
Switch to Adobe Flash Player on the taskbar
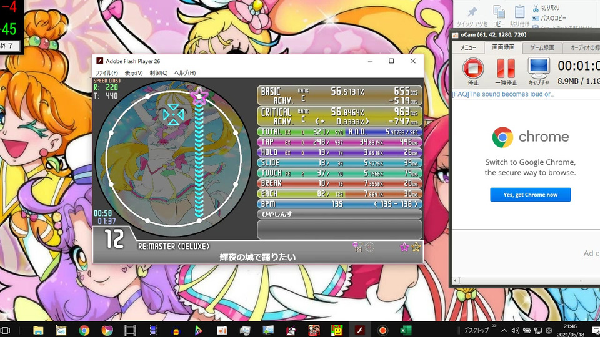click(x=360, y=330)
